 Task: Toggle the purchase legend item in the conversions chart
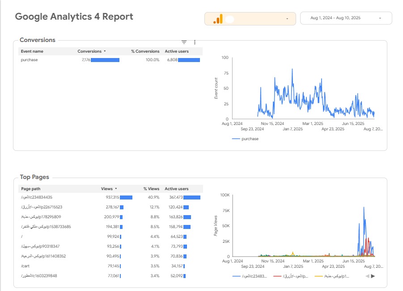(x=245, y=139)
